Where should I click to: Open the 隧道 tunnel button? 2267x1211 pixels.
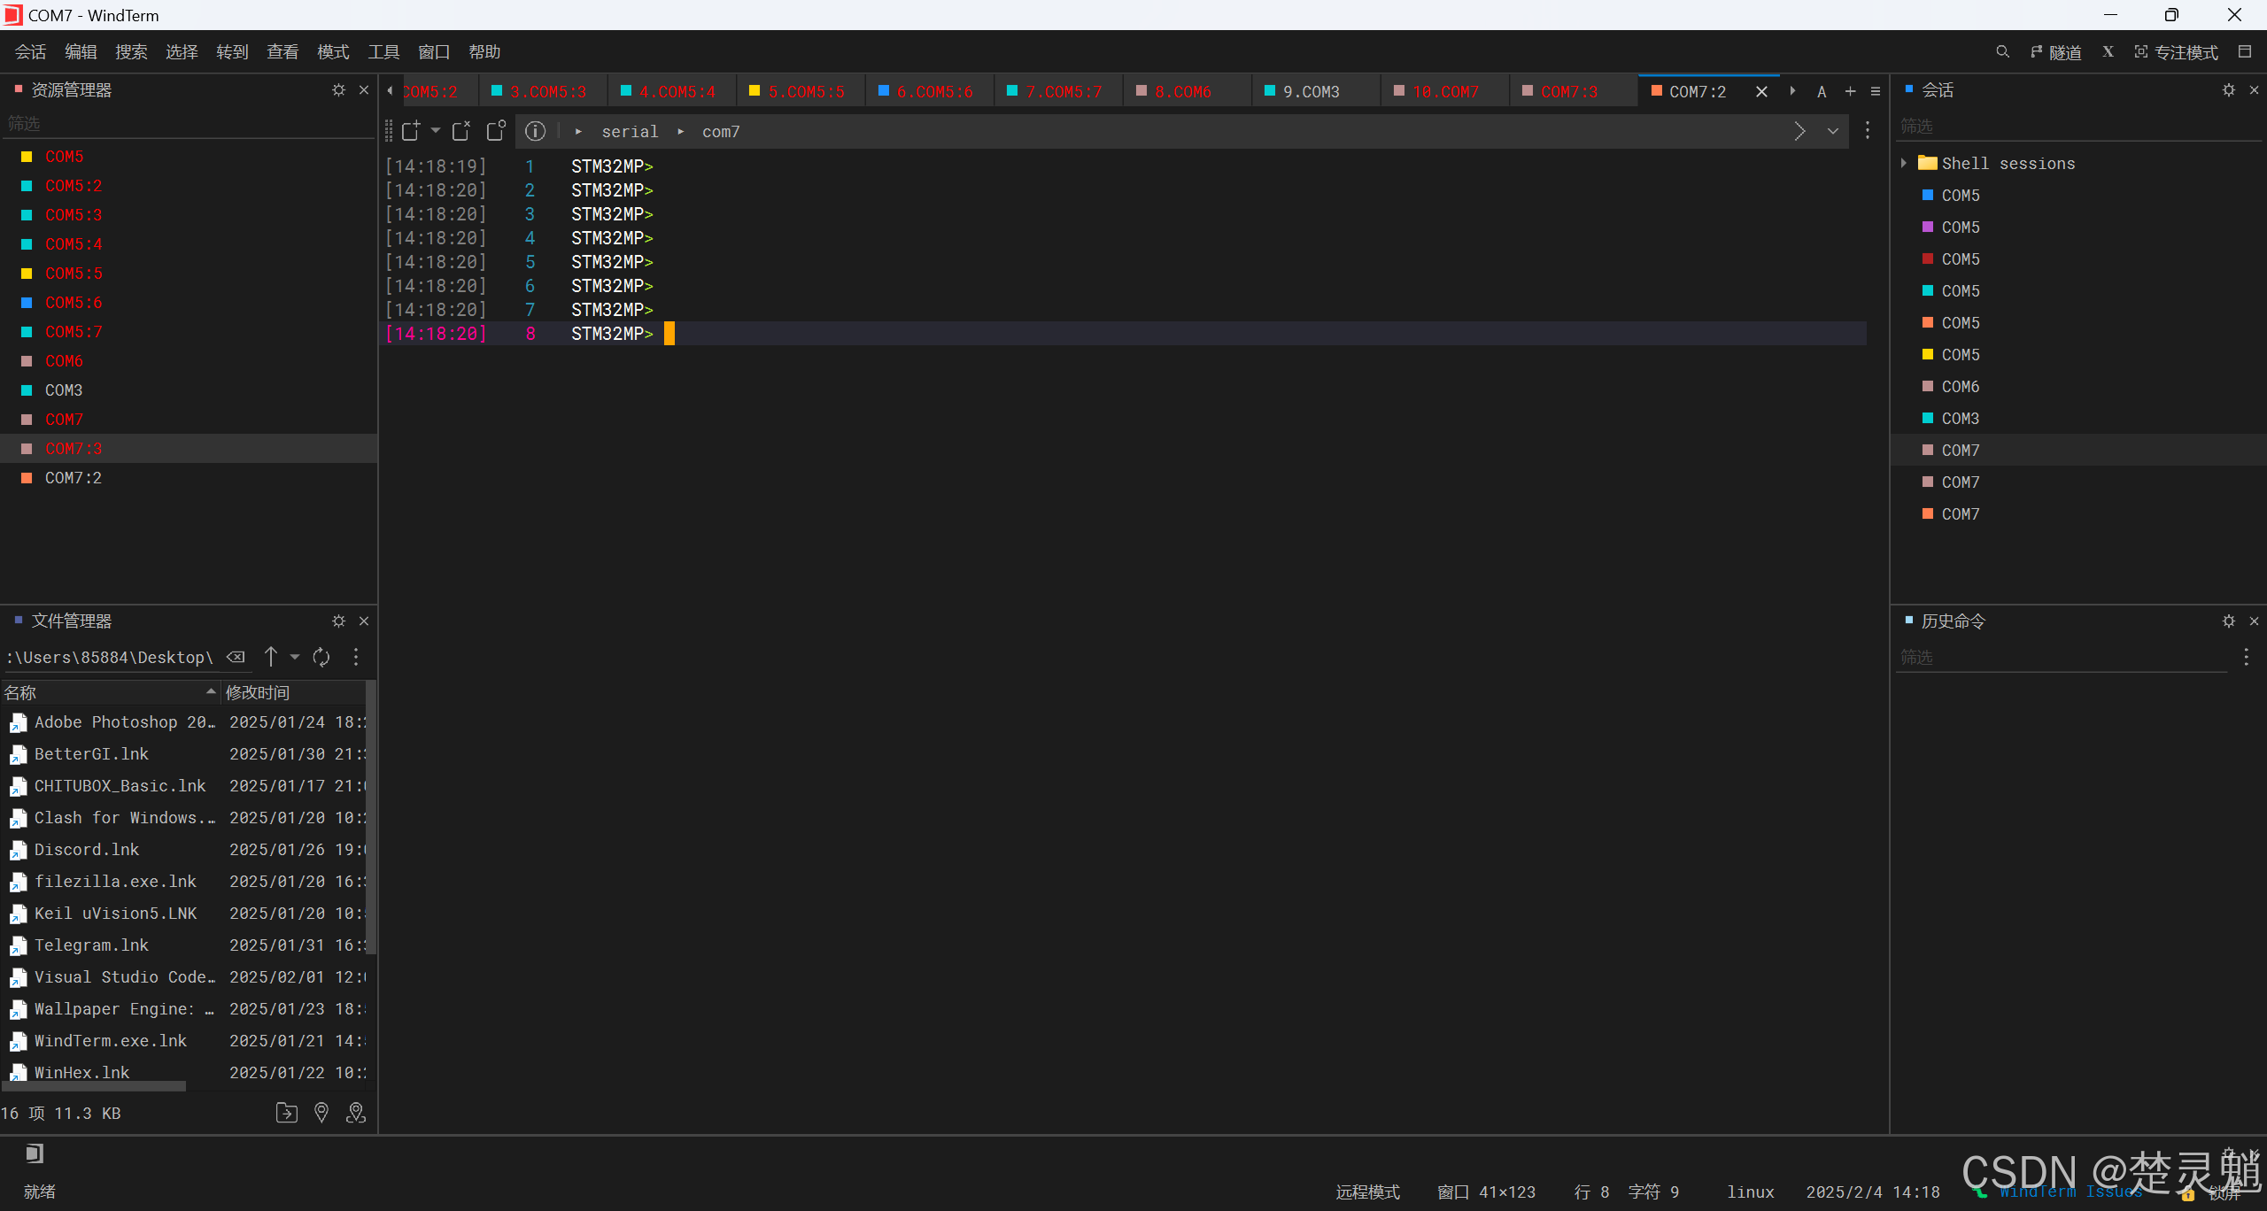pos(2055,52)
